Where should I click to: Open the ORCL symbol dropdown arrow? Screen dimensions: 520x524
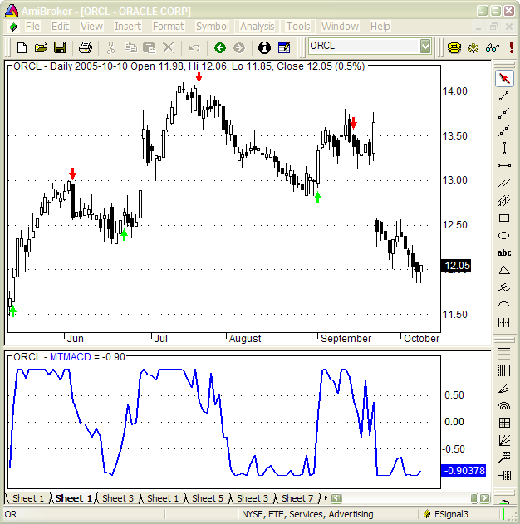pos(425,47)
